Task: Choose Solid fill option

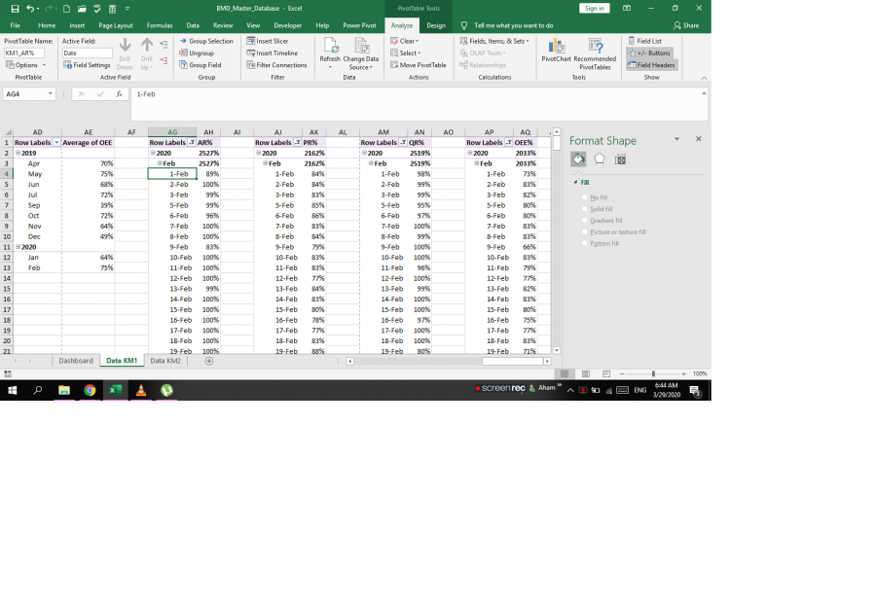Action: point(598,209)
